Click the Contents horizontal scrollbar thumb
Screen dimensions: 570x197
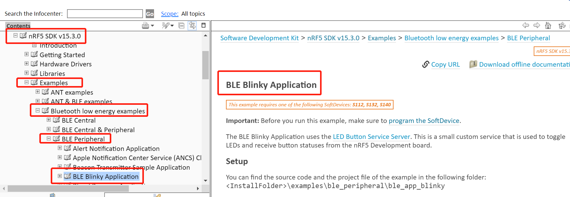tap(68, 188)
